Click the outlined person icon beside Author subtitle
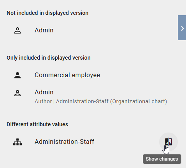The height and width of the screenshot is (168, 186). [x=18, y=93]
